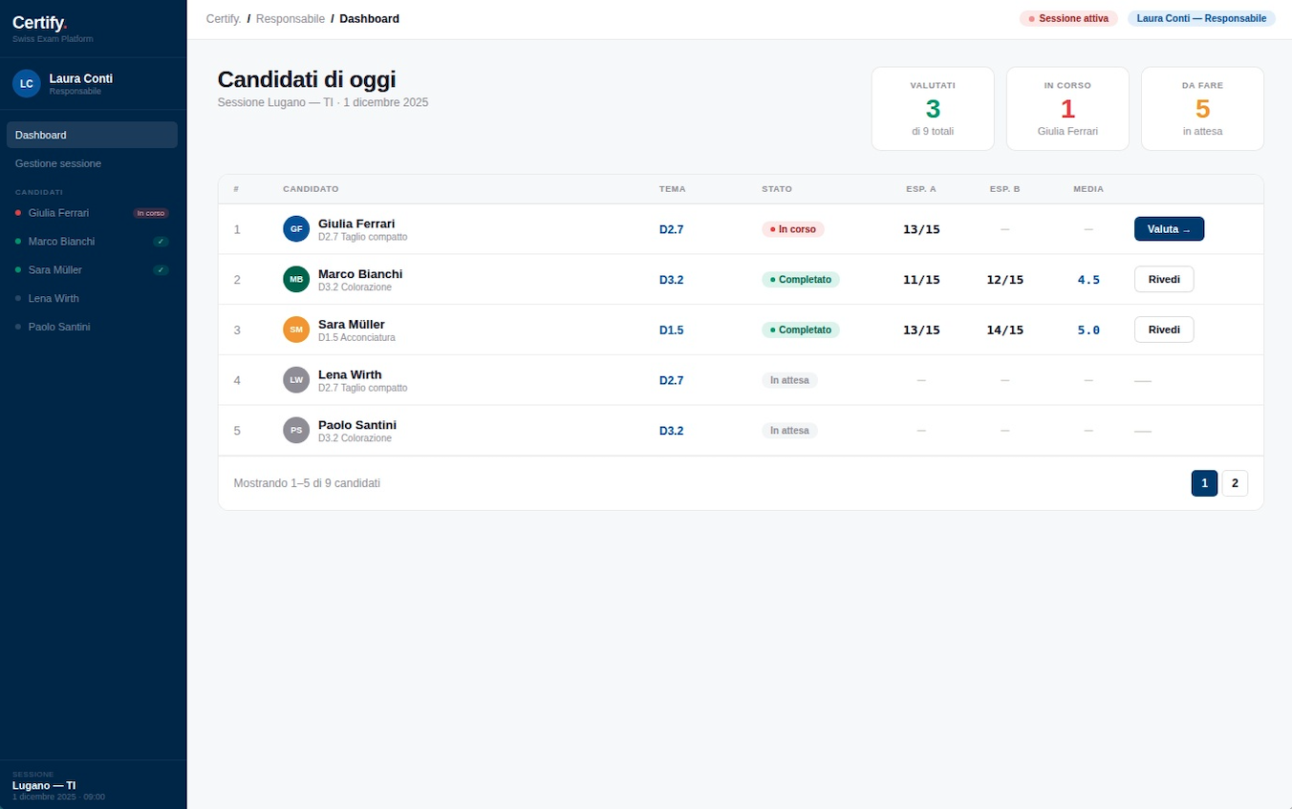Click Marco Bianchi's MB avatar icon
The height and width of the screenshot is (809, 1292).
point(296,280)
